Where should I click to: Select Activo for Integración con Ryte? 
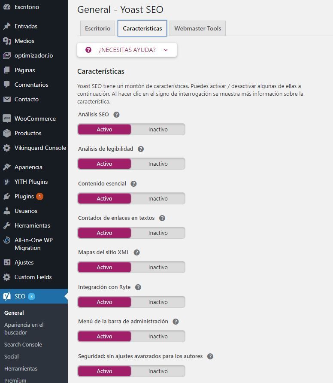[x=104, y=302]
